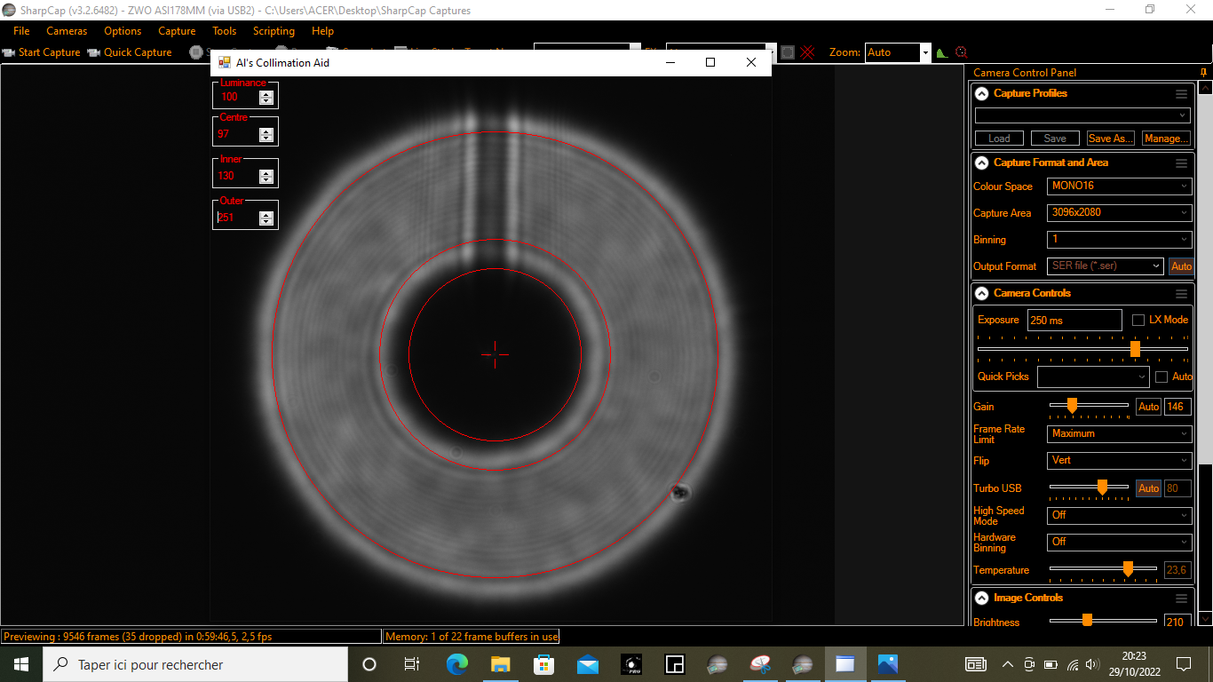The image size is (1213, 682).
Task: Click the Brightness slider handle
Action: 1087,620
